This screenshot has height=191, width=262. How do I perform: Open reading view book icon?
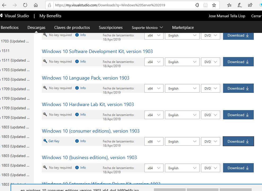coord(205,5)
